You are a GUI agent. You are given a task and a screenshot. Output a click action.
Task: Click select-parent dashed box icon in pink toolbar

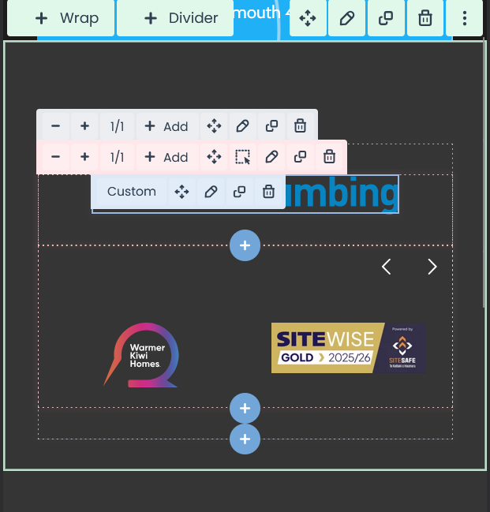[x=243, y=157]
